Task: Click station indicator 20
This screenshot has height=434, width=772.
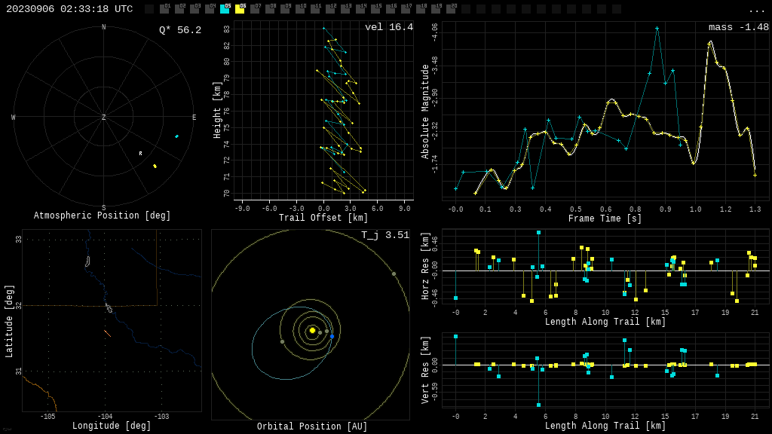Action: [x=451, y=9]
